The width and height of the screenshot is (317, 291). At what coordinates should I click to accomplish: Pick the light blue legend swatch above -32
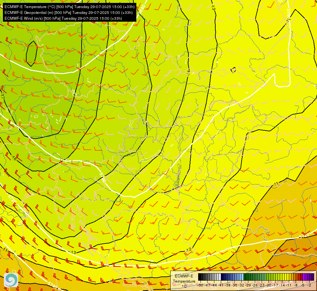pos(243,277)
